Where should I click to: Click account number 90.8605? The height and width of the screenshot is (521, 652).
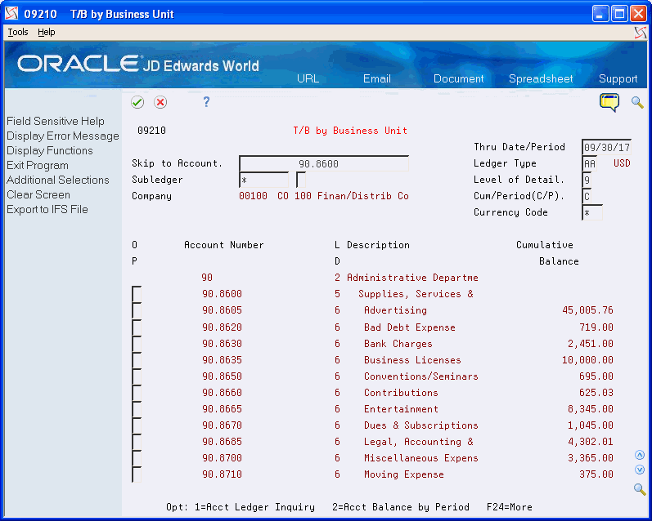222,310
